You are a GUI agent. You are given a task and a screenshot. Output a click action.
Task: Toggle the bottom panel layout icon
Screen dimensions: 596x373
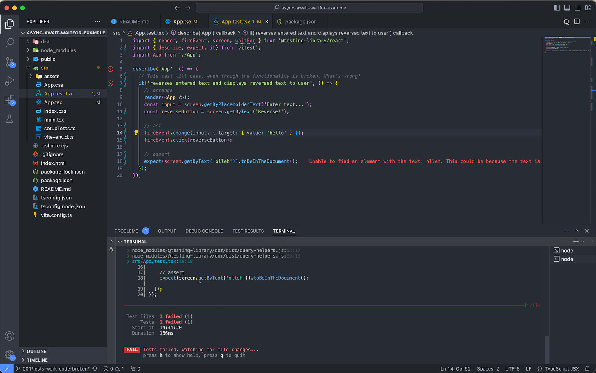pos(567,8)
